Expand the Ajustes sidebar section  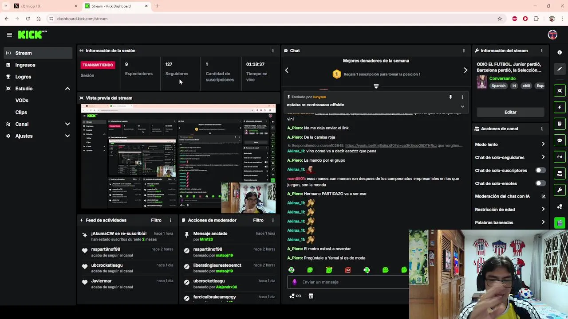click(67, 136)
